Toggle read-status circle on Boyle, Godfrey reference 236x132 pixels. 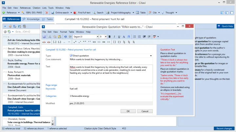click(6, 60)
